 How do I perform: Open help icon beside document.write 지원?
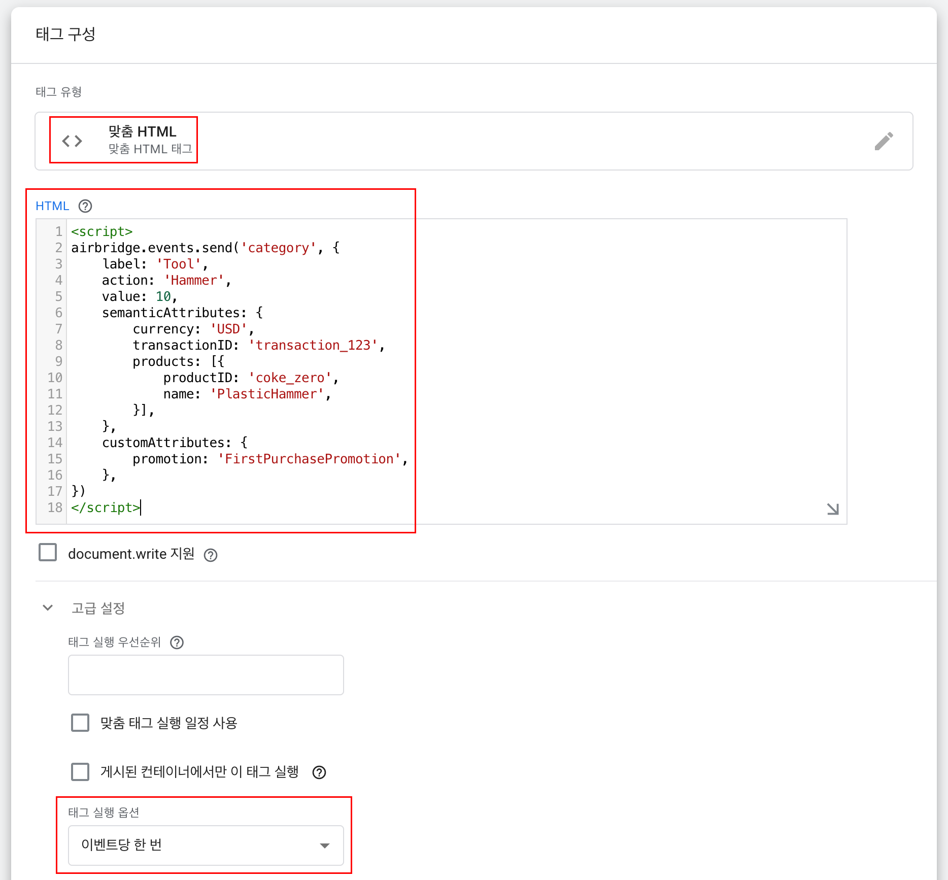[x=211, y=555]
